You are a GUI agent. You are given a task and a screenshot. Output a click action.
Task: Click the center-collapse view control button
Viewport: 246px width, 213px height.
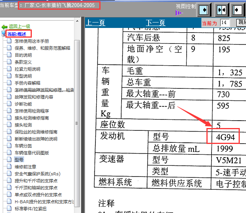coord(222,10)
